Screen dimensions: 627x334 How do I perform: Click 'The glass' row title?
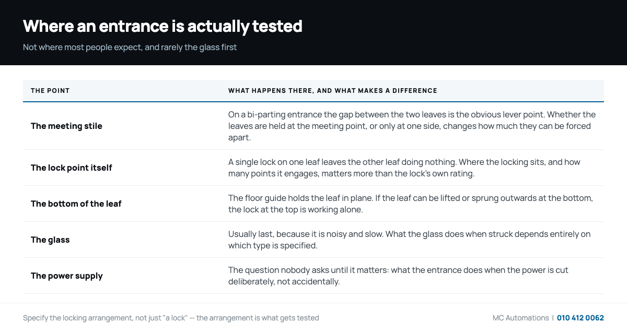[50, 240]
